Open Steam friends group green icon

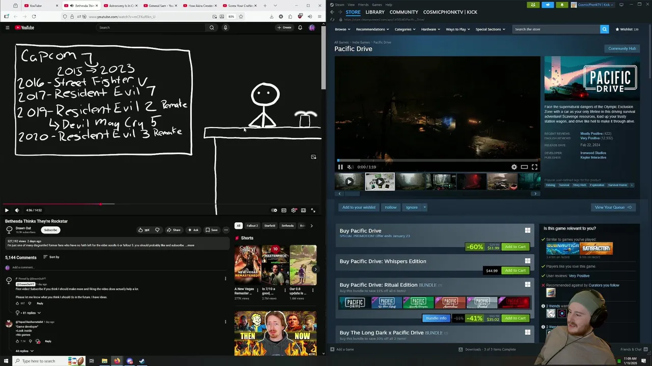click(533, 5)
